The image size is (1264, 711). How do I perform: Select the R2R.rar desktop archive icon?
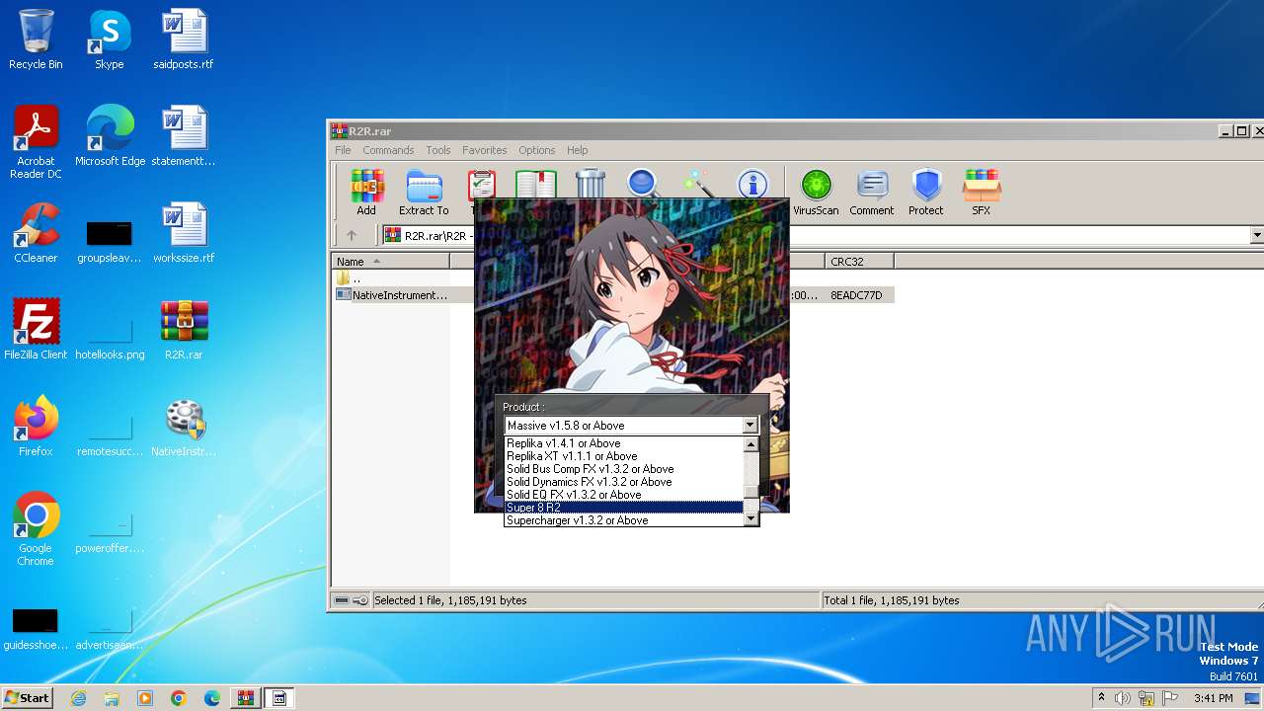pos(184,330)
